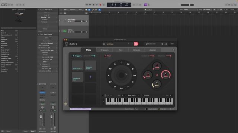
Task: Enable the Triggers toggle in Dubler
Action: (x=73, y=56)
